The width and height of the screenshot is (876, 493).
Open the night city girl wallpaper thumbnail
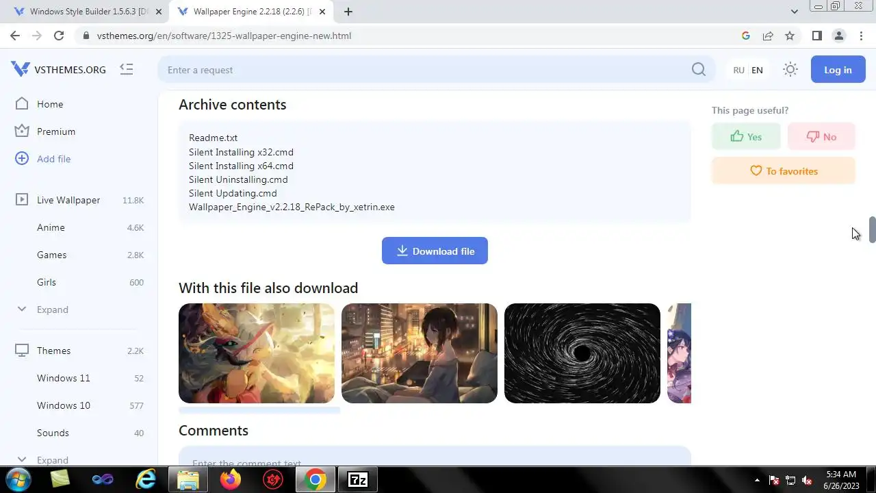point(420,353)
